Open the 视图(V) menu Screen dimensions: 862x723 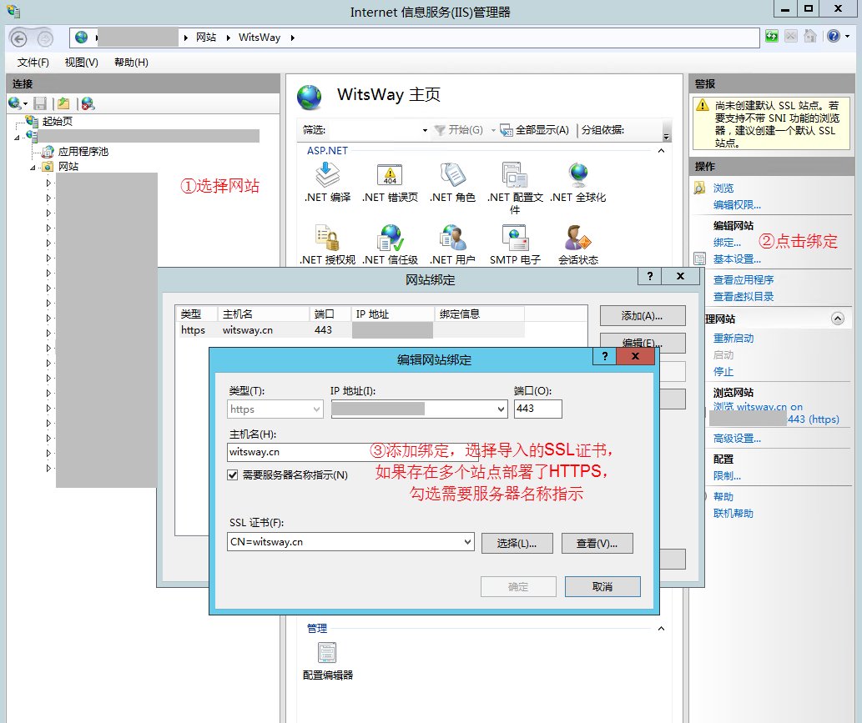coord(82,62)
